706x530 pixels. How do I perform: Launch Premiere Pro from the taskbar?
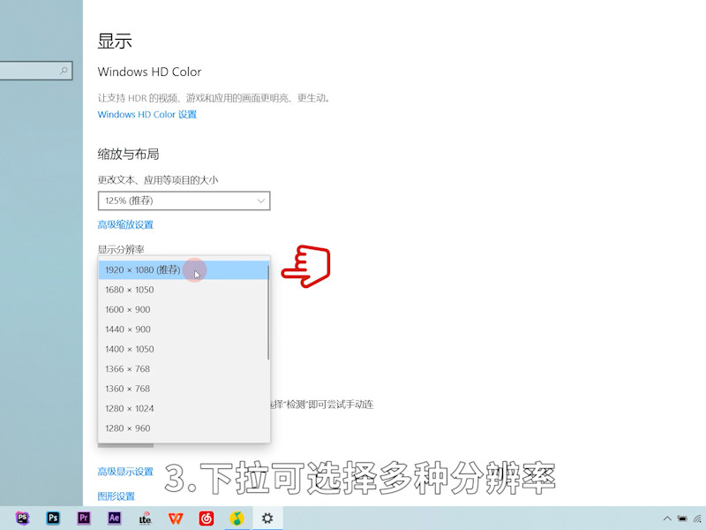(x=84, y=519)
